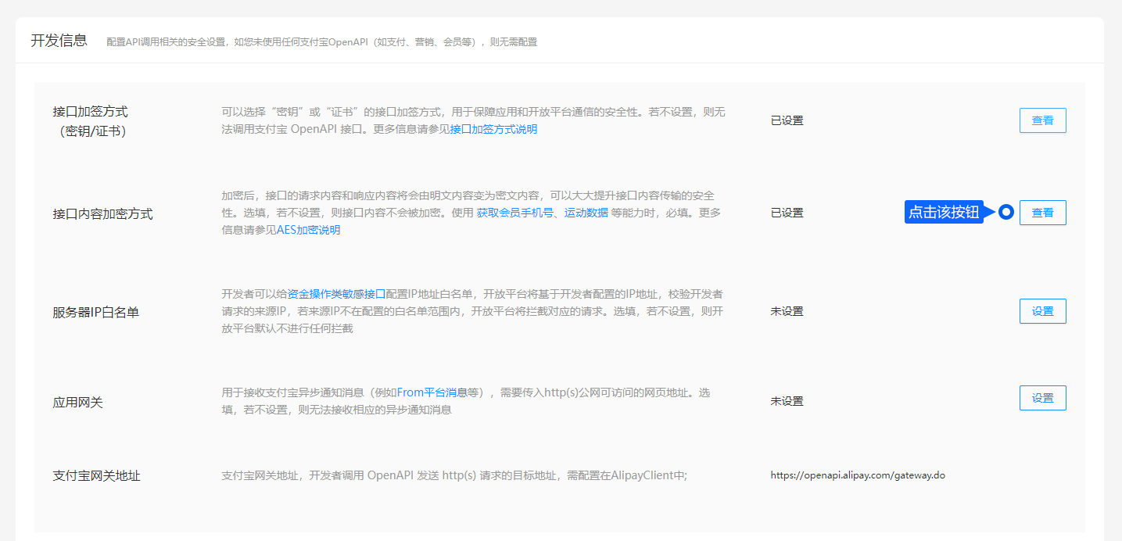This screenshot has height=541, width=1122.
Task: Follow the 运动数据 link
Action: pos(586,213)
